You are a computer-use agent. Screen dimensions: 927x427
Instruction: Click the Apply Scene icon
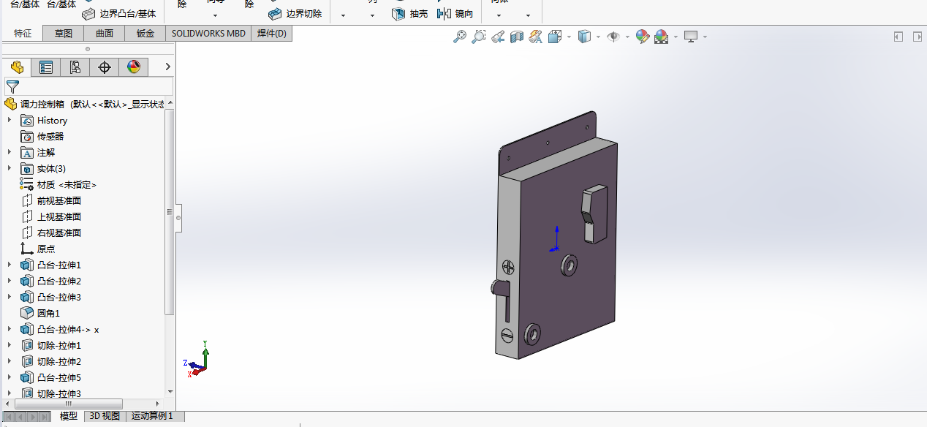click(661, 37)
